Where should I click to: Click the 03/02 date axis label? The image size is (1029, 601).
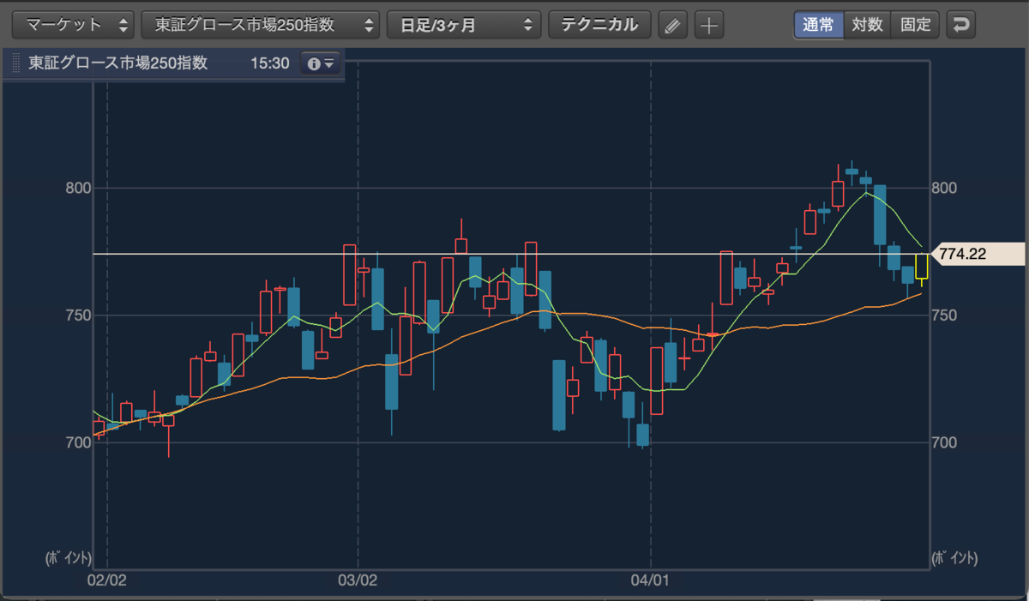tap(358, 581)
